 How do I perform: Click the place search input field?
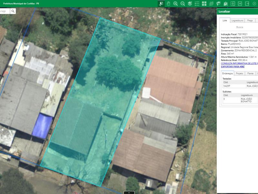point(5,11)
